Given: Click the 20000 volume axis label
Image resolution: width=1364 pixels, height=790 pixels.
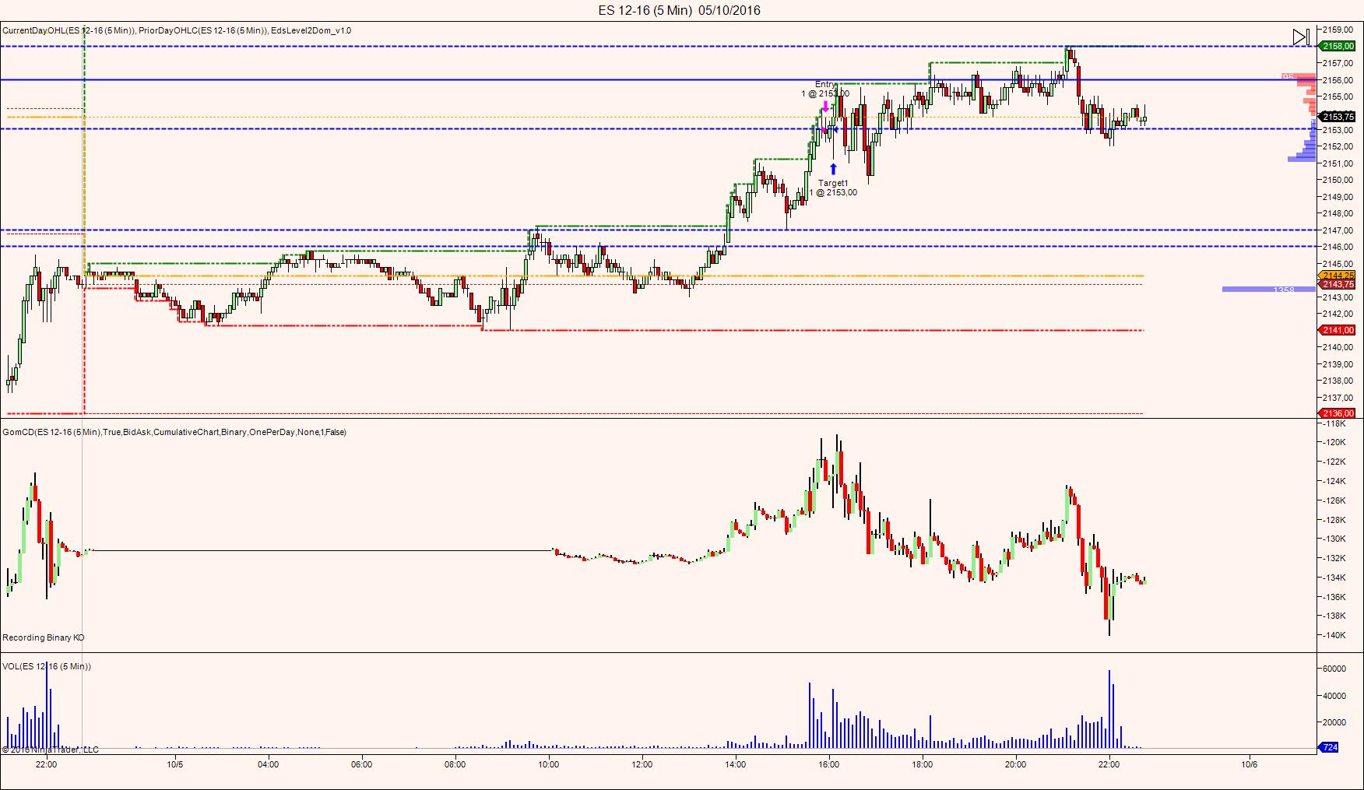Looking at the screenshot, I should click(x=1334, y=722).
